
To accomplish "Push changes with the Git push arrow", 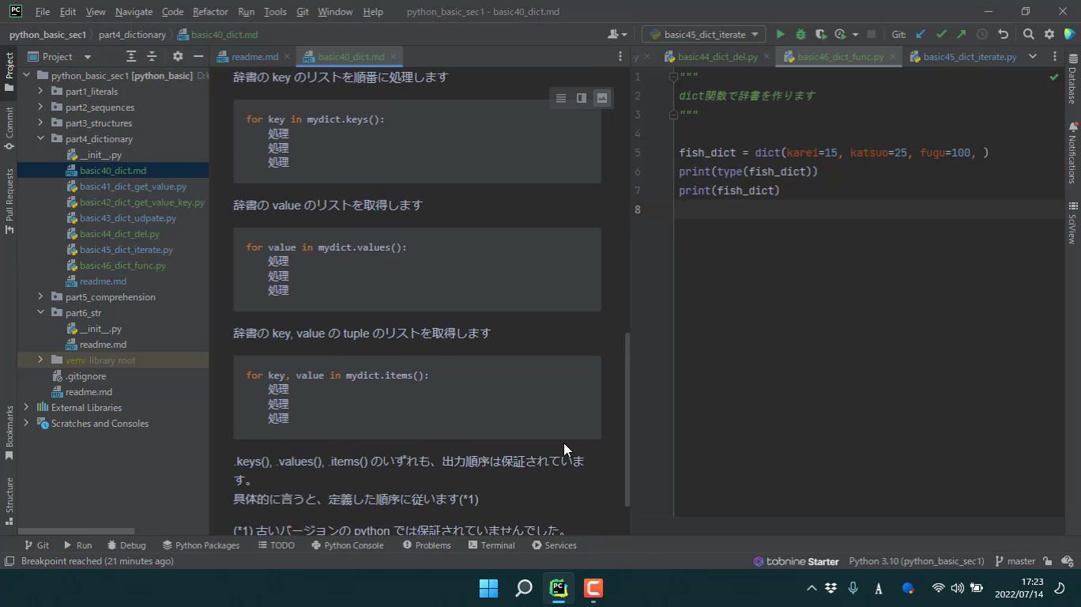I will [961, 34].
